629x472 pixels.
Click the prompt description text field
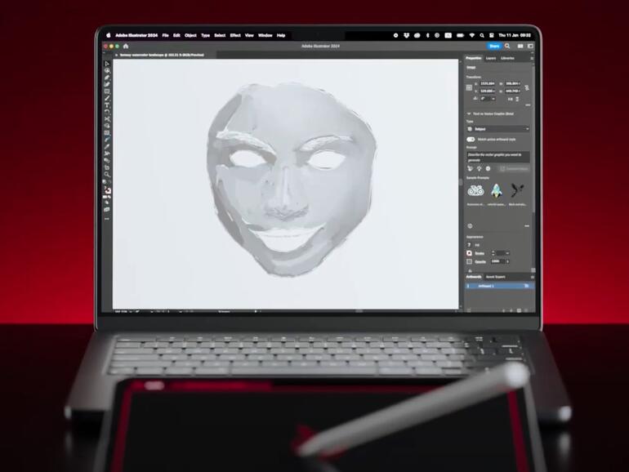(497, 158)
